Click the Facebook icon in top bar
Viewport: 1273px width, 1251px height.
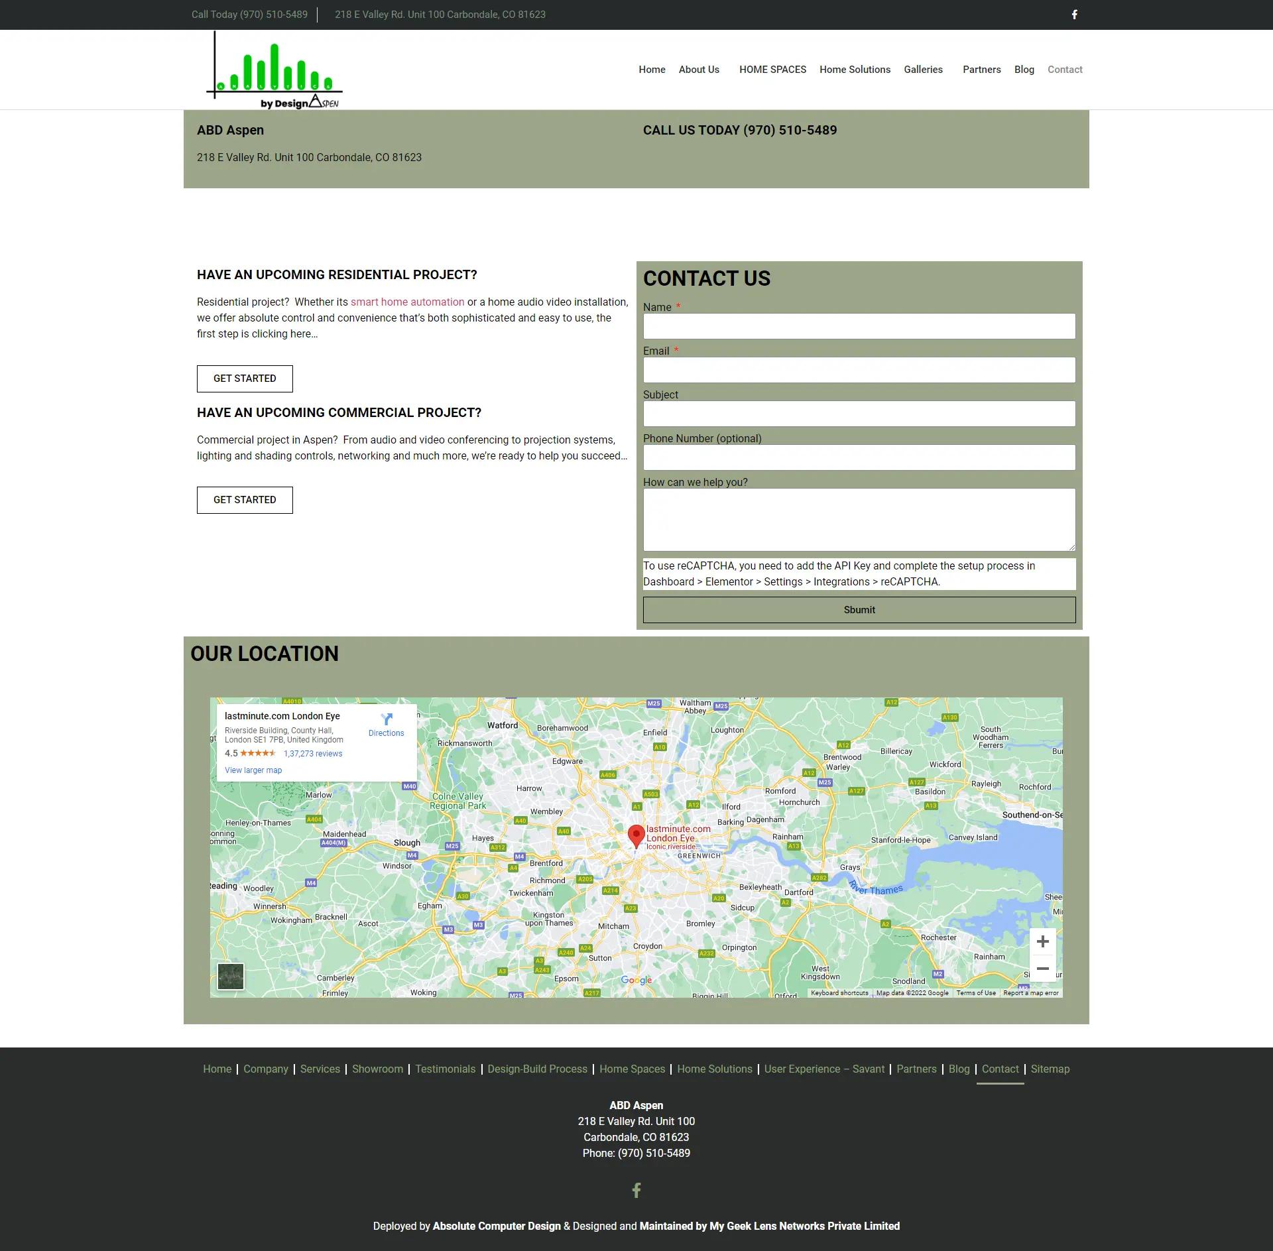[x=1074, y=15]
